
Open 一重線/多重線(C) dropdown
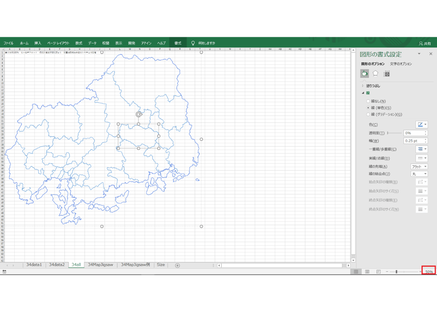(x=421, y=149)
